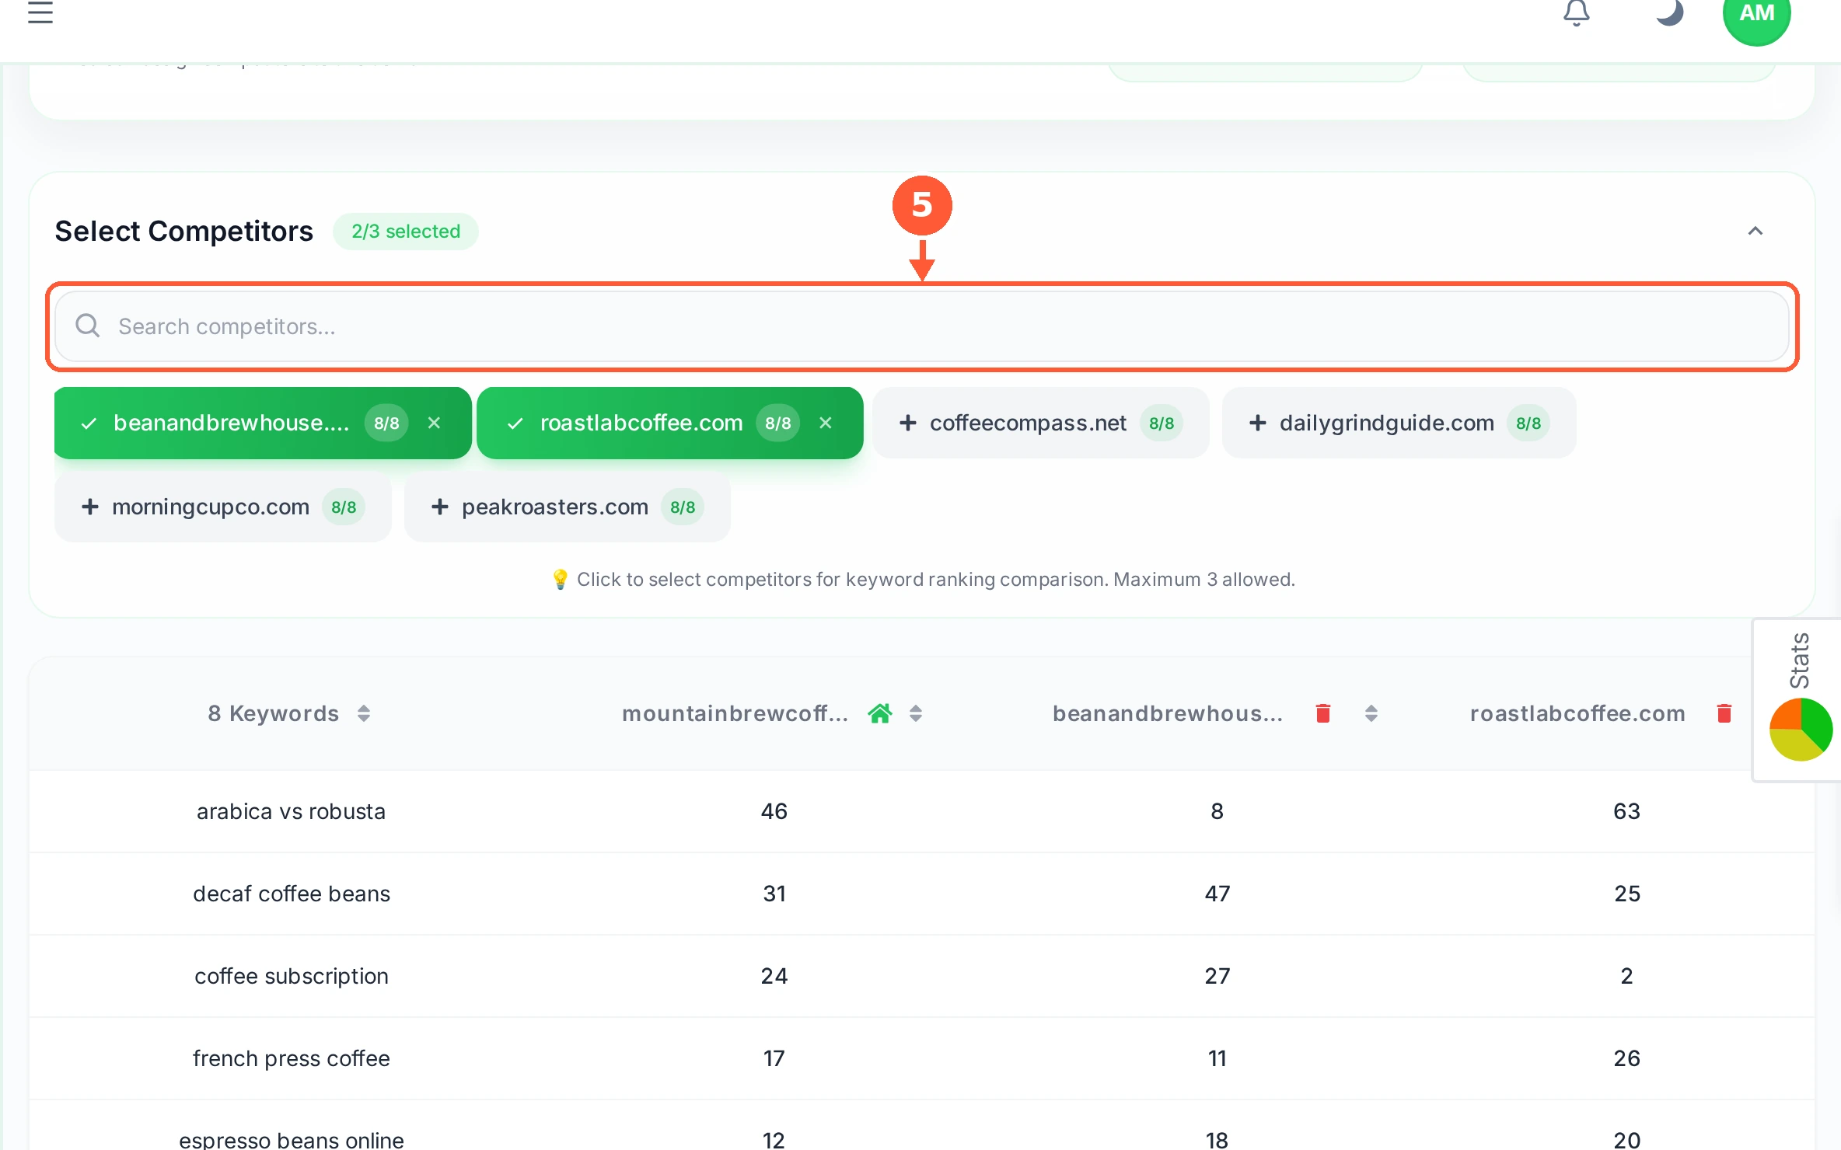Sort by beanandbrewhous column rankings

coord(1371,713)
